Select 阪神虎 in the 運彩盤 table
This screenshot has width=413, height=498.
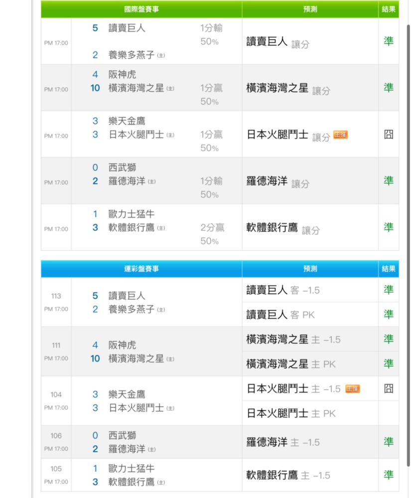click(122, 345)
